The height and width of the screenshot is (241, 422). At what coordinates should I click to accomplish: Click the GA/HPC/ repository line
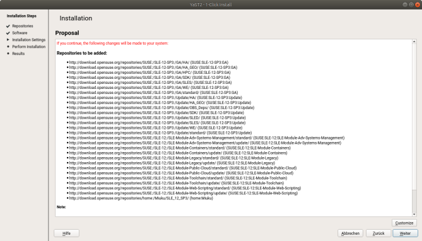[149, 73]
